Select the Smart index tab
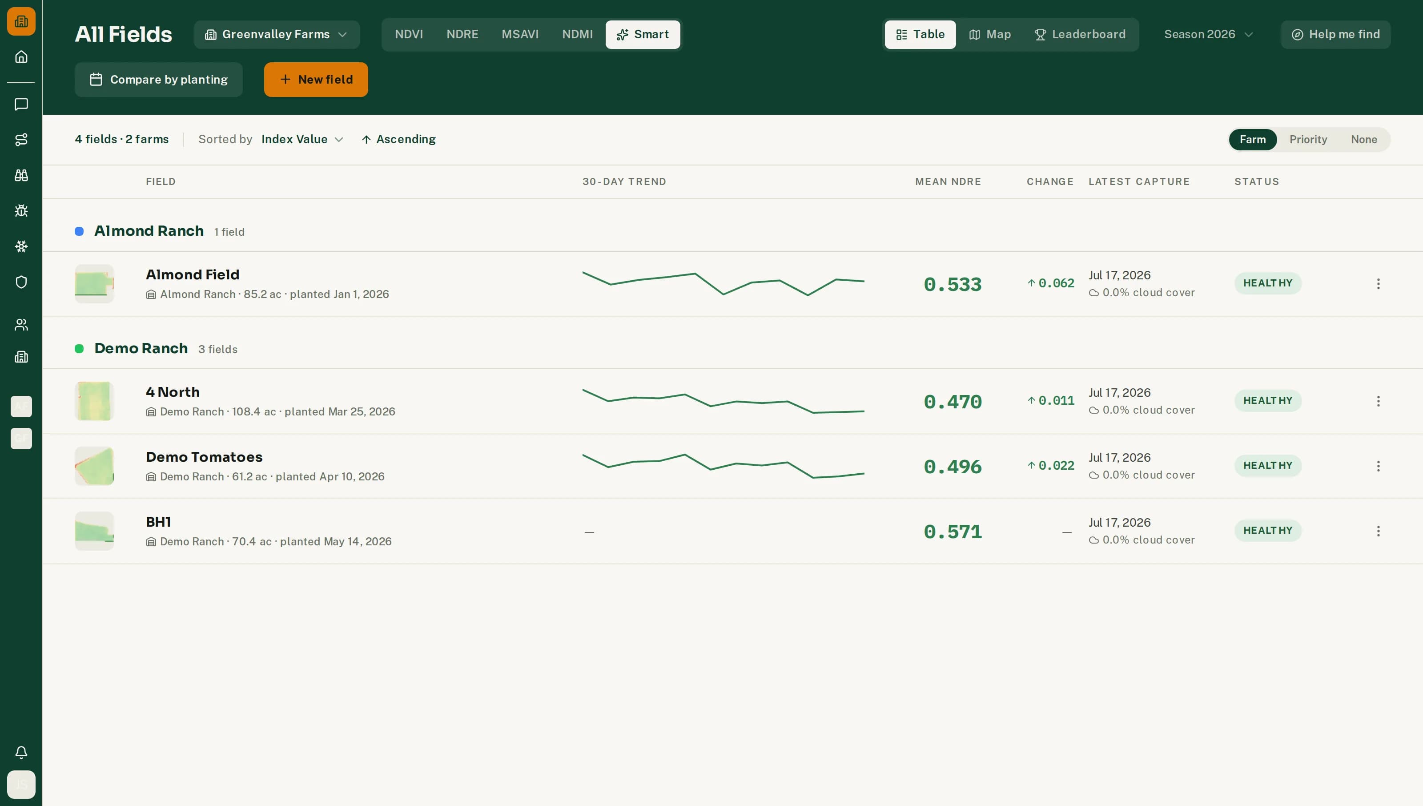 click(643, 34)
